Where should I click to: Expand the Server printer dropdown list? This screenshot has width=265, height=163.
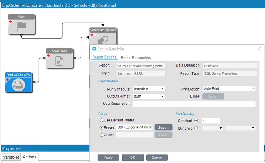coord(151,127)
